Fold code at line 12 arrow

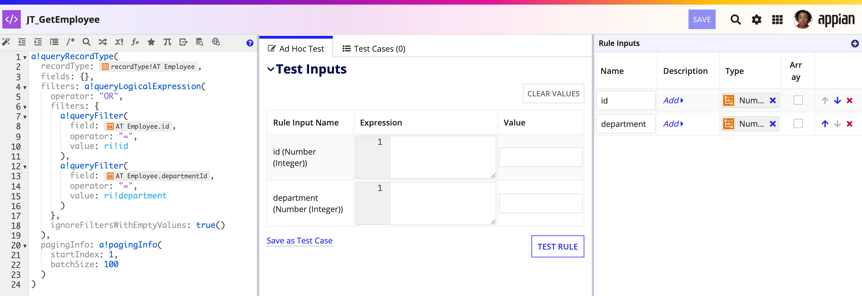tap(25, 166)
